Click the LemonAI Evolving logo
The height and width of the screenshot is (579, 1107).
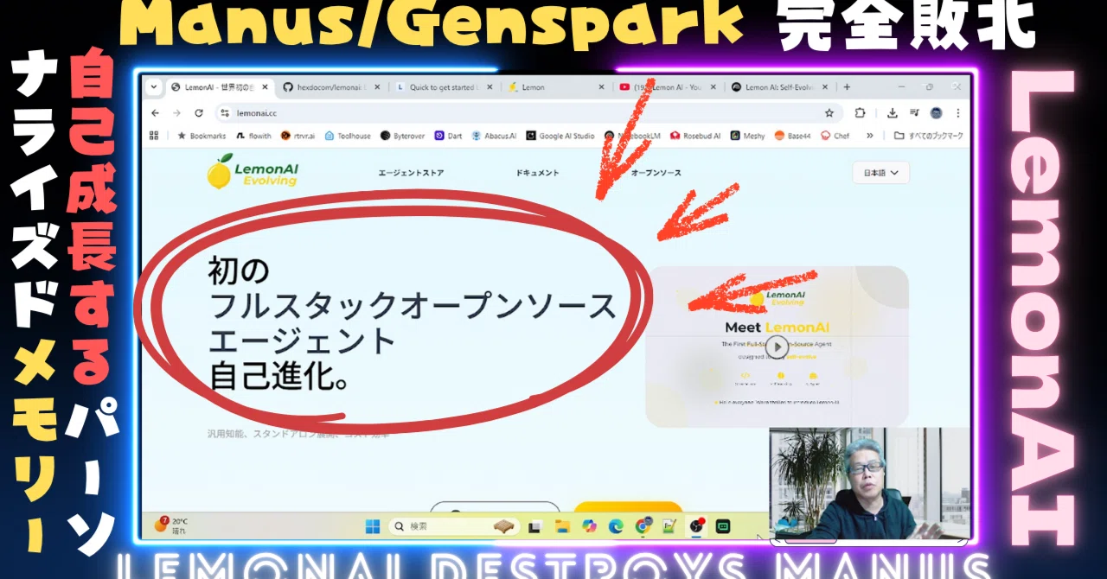click(252, 171)
